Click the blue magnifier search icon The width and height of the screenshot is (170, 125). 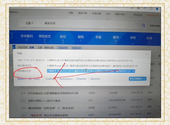coord(143,25)
